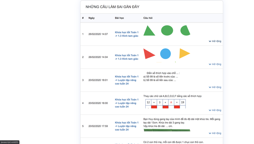Image resolution: width=254 pixels, height=144 pixels.
Task: Click the 'Ngày' column header
Action: pyautogui.click(x=91, y=18)
